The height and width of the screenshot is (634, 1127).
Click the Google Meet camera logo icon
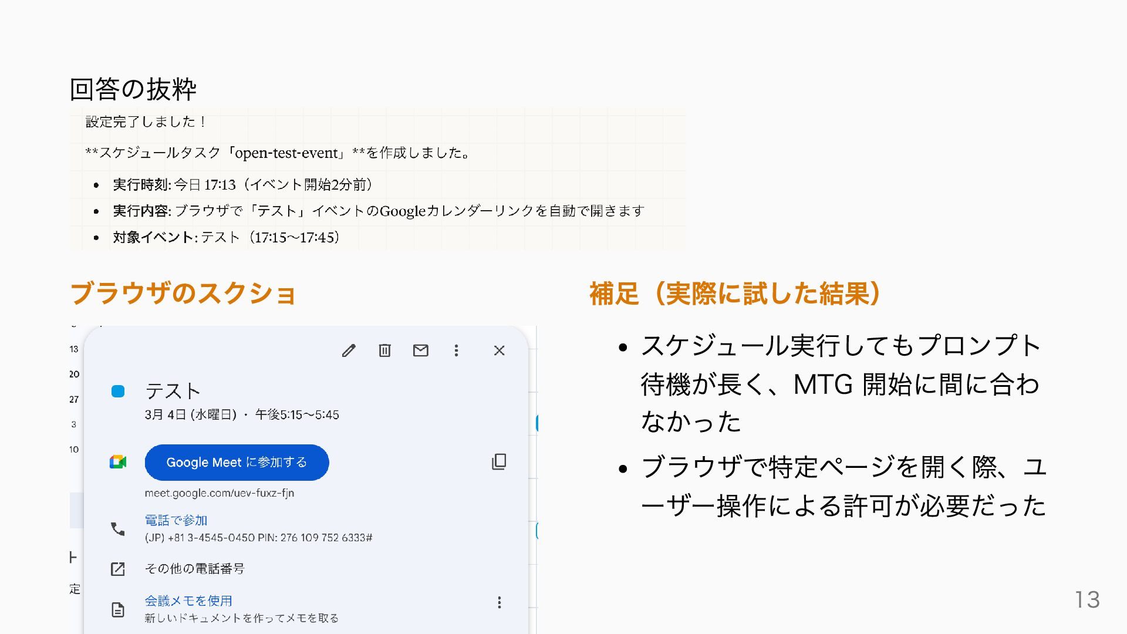tap(118, 462)
